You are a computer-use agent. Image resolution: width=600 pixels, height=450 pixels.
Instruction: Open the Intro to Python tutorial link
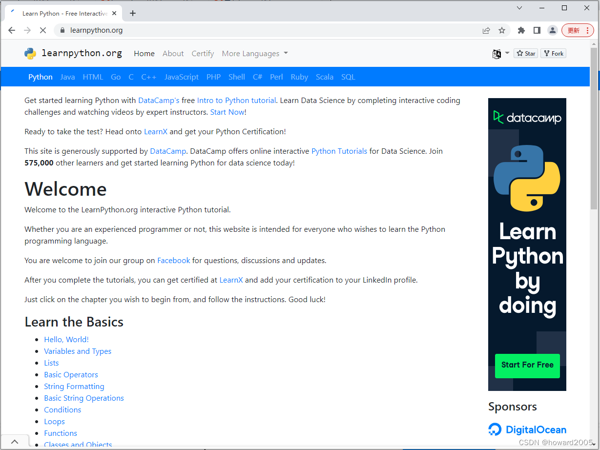coord(236,101)
